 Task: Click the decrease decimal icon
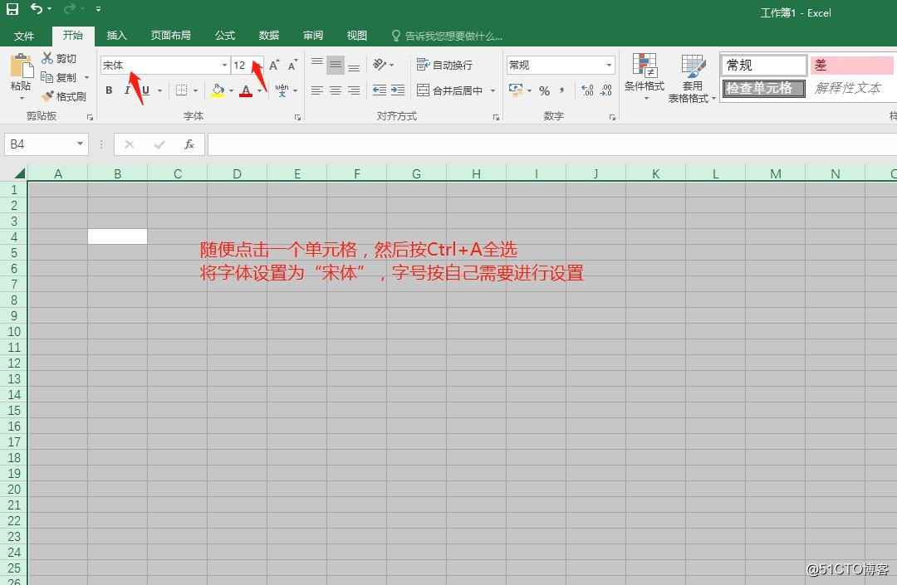(x=605, y=90)
